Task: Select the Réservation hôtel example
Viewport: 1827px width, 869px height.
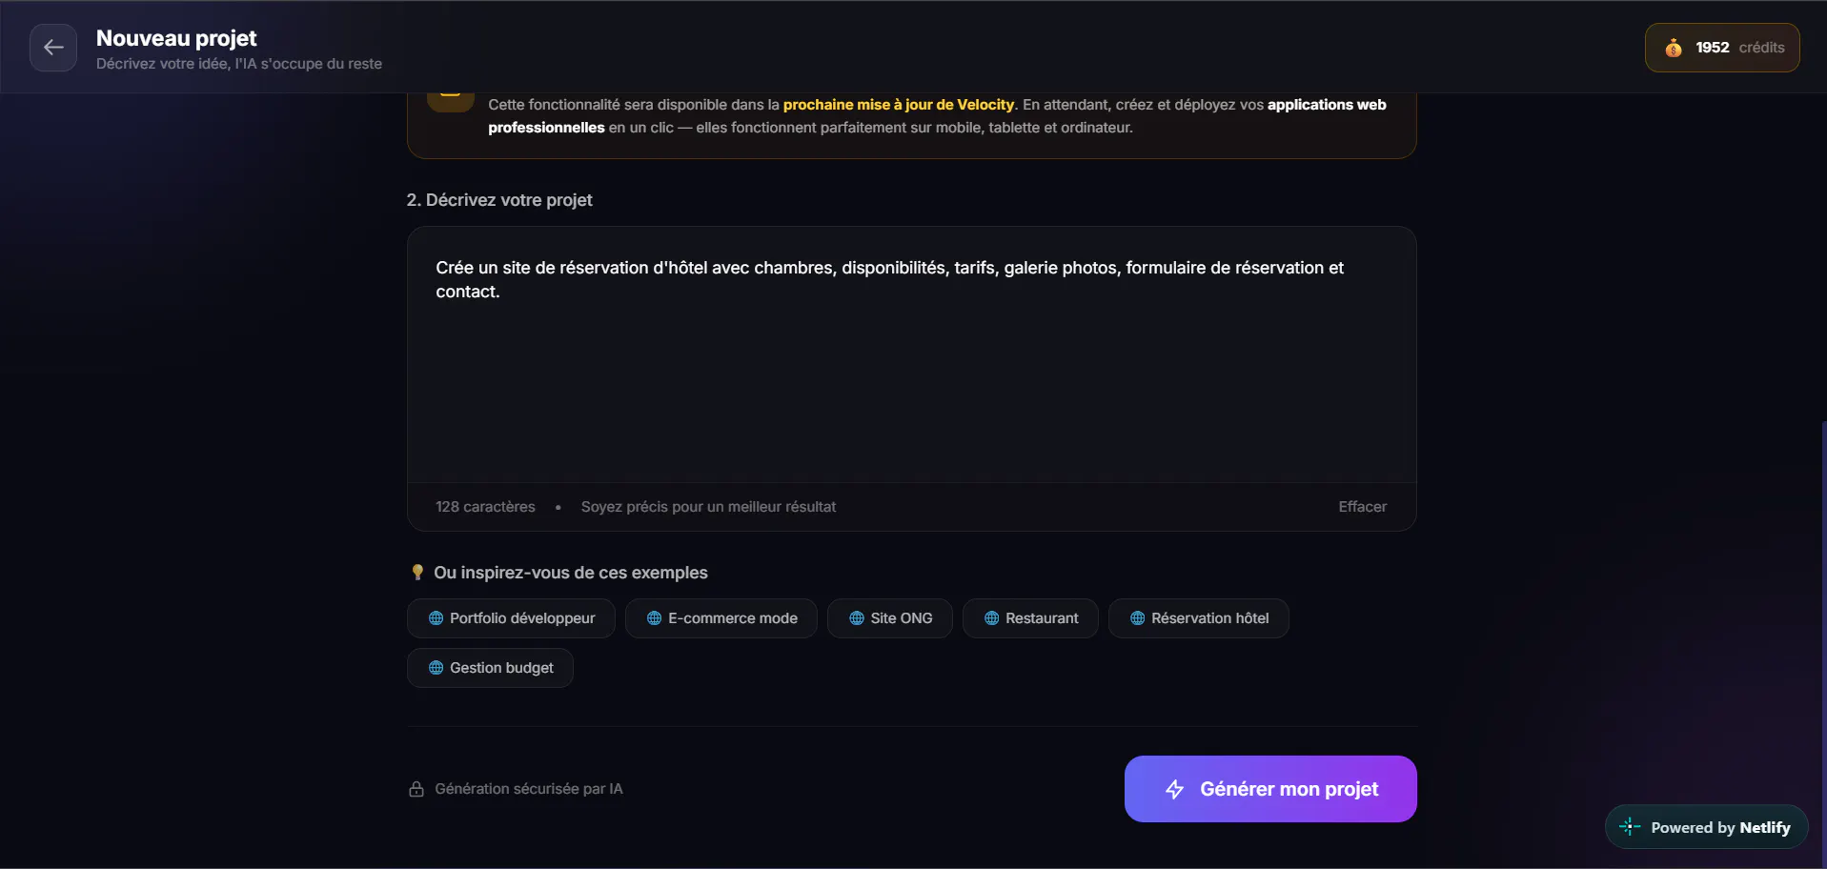Action: (x=1199, y=618)
